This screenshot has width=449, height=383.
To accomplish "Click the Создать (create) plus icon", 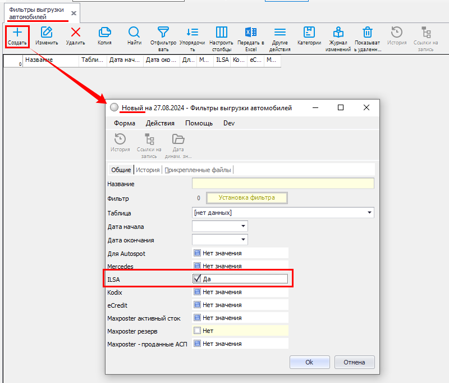I will coord(17,33).
